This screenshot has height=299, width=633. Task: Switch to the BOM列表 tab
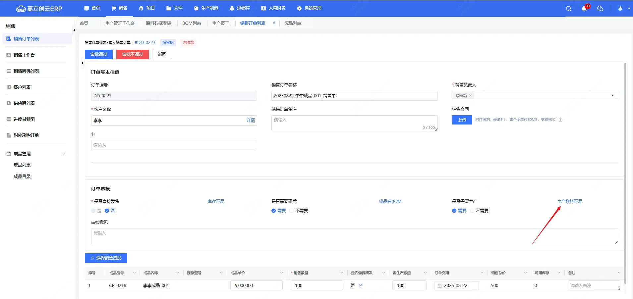point(192,23)
